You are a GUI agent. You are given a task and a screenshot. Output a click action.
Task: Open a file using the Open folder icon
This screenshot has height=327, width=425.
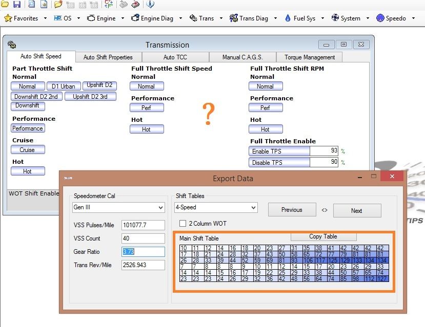pos(5,5)
